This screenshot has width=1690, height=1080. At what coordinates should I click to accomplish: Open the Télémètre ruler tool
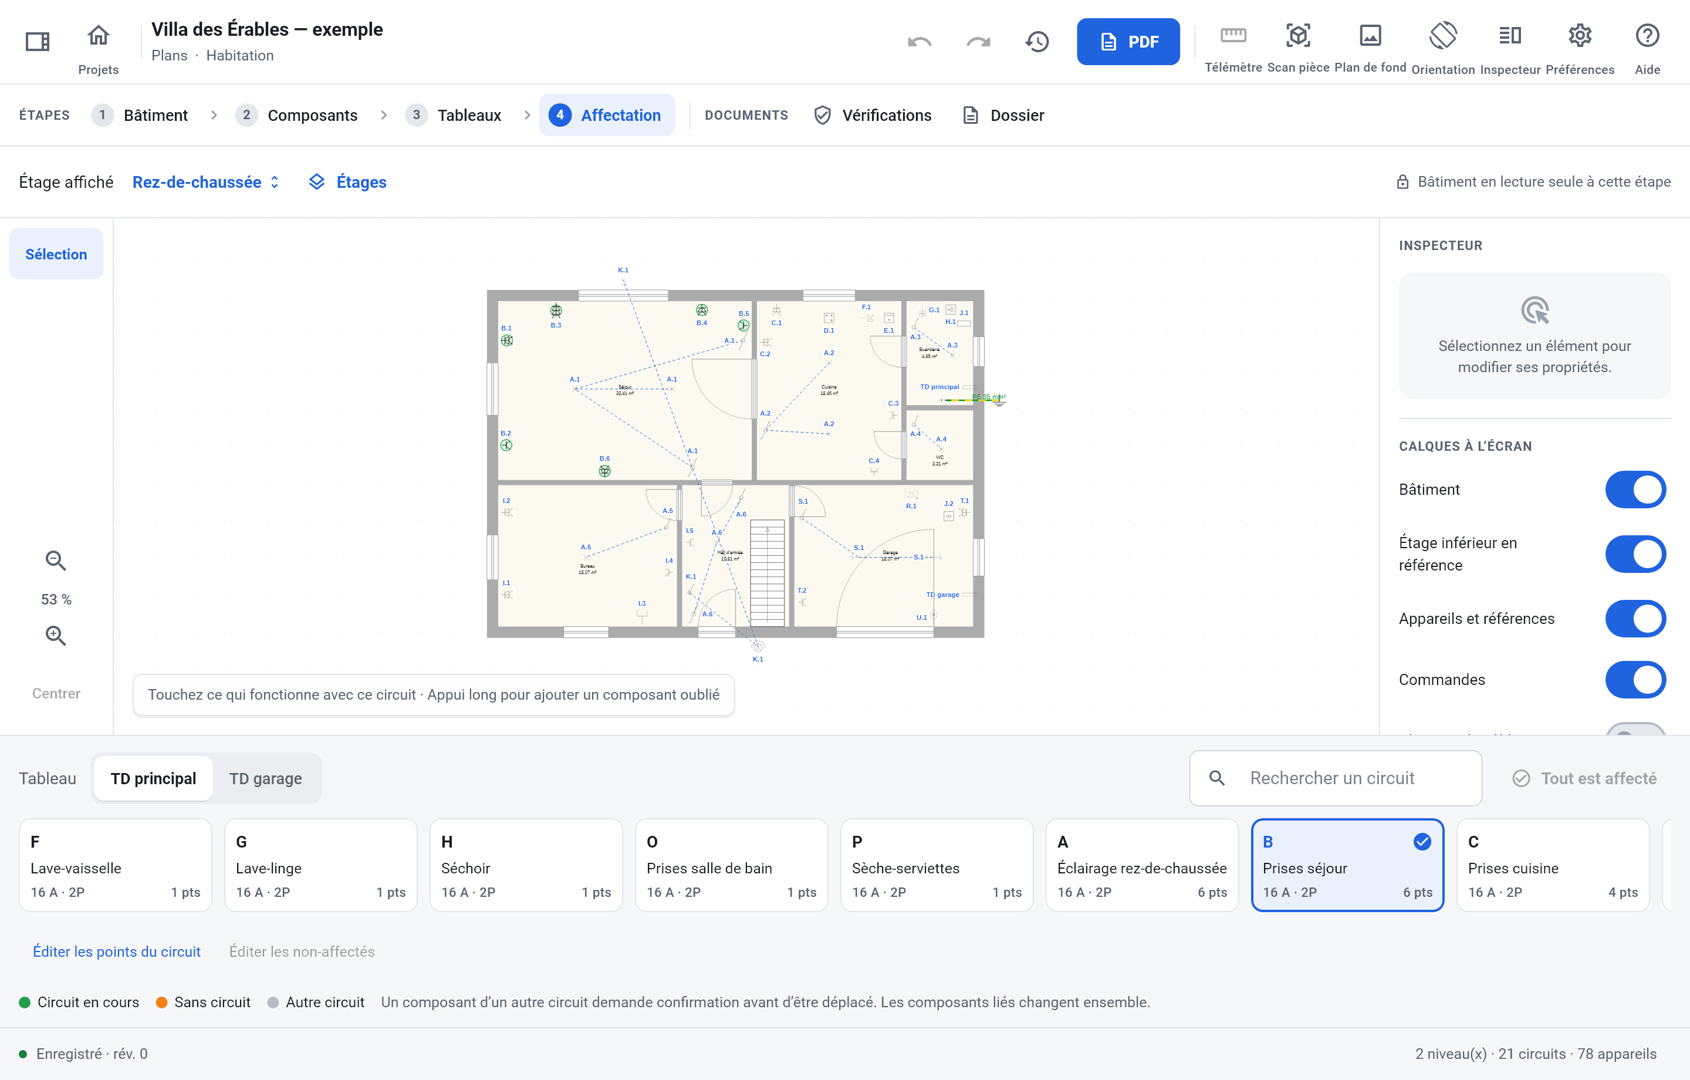(1233, 35)
